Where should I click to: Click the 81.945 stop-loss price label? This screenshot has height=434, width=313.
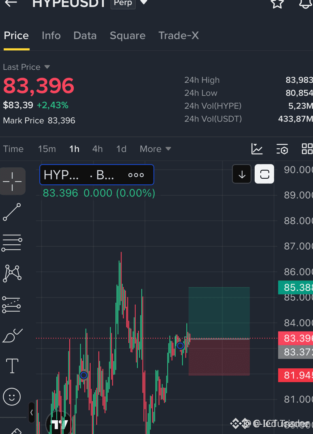(x=296, y=375)
